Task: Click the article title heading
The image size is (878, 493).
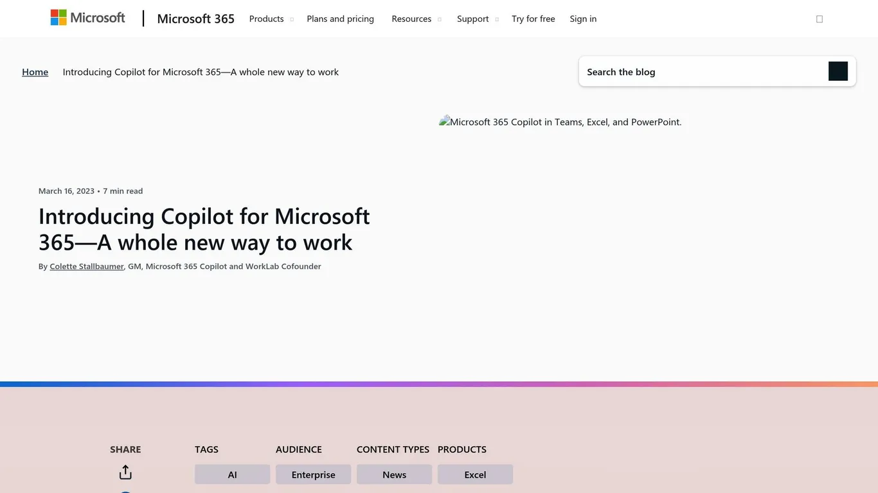Action: pyautogui.click(x=204, y=229)
